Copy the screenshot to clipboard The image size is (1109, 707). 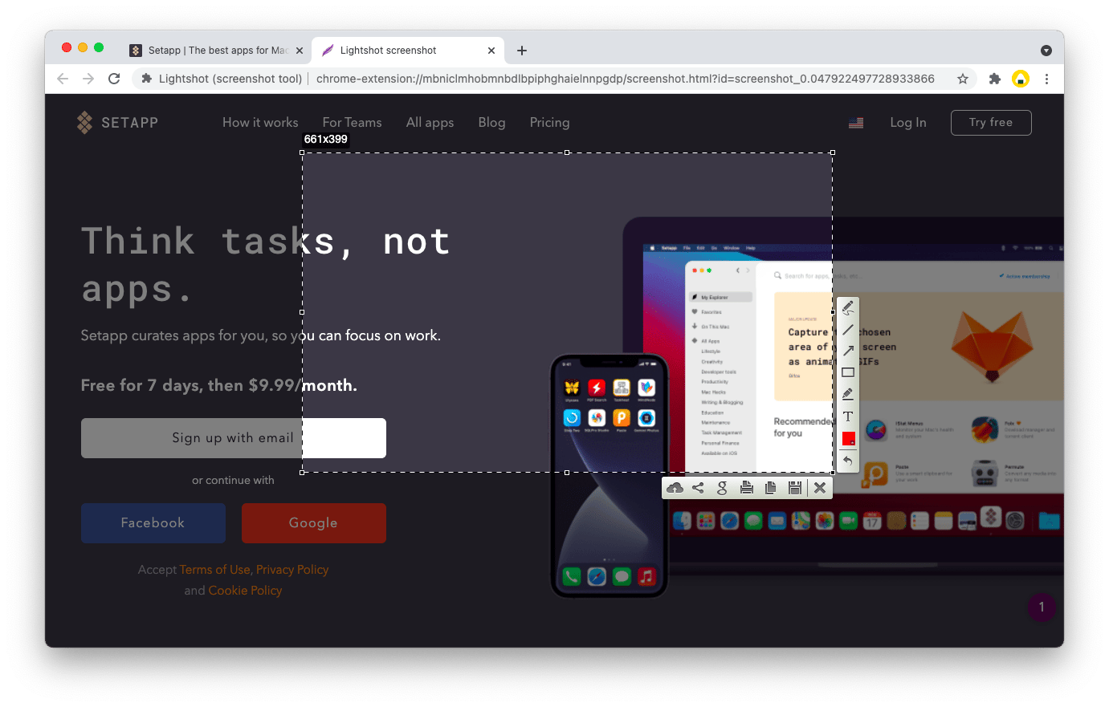pyautogui.click(x=770, y=488)
